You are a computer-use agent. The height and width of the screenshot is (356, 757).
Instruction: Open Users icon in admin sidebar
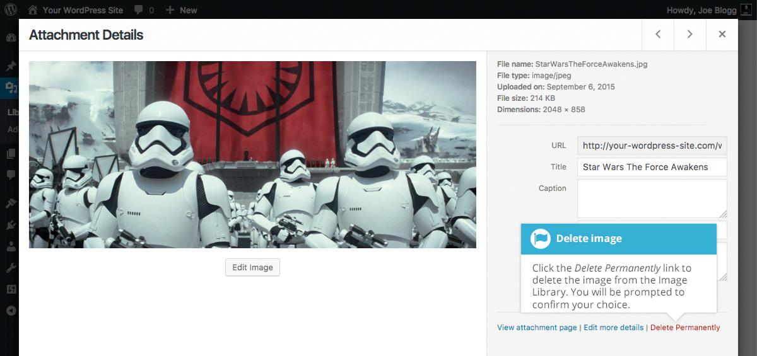point(11,246)
